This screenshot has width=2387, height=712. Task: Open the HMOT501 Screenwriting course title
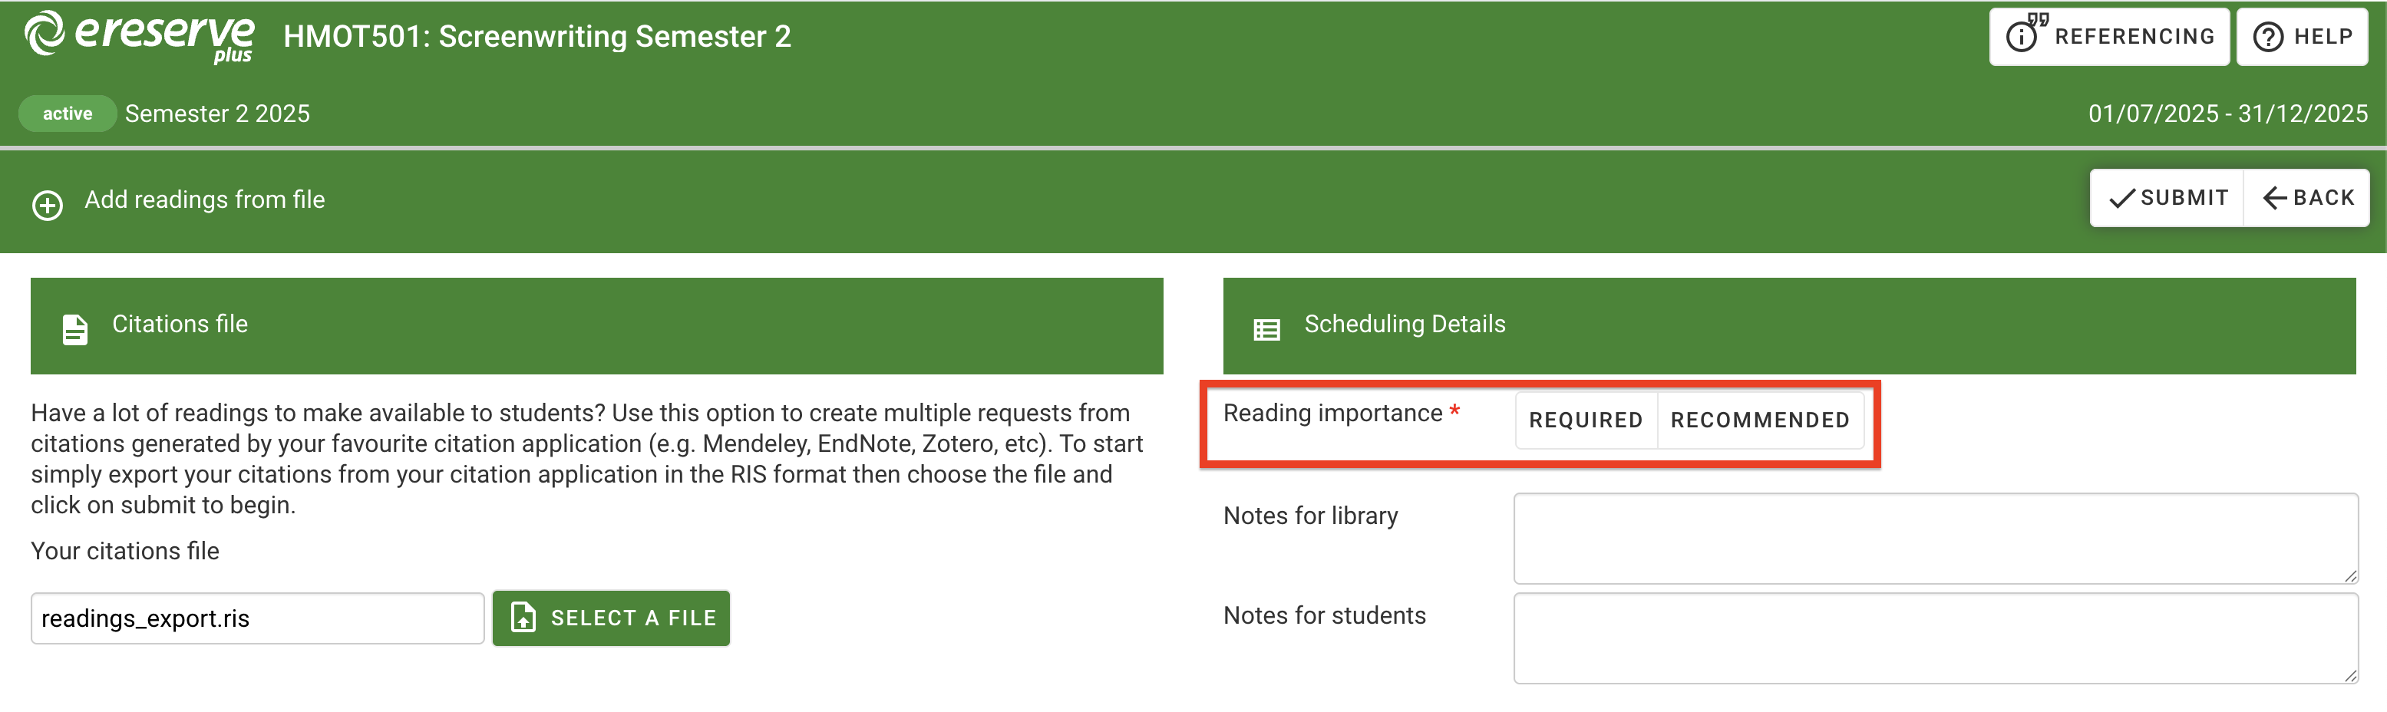click(537, 37)
